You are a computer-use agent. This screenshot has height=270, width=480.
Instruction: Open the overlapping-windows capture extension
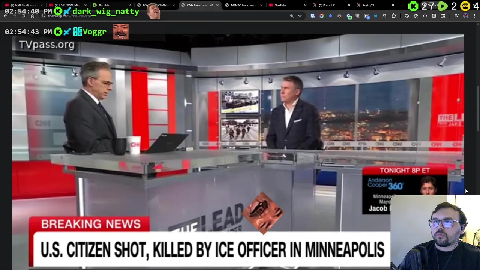pyautogui.click(x=367, y=16)
